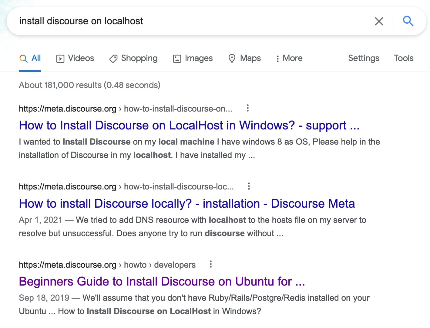430x328 pixels.
Task: Click the Images picture icon
Action: pyautogui.click(x=177, y=58)
